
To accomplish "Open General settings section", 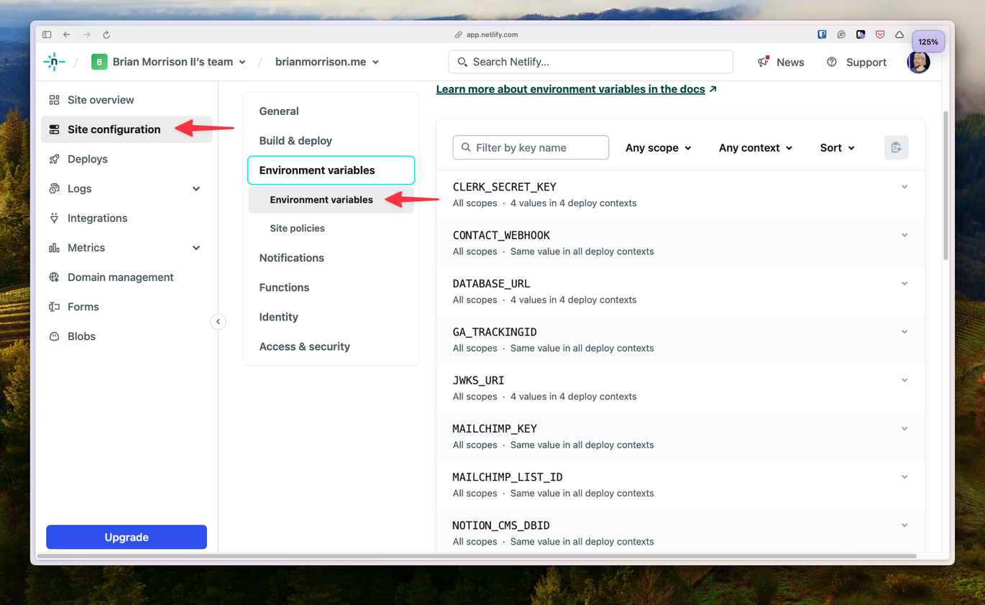I will pyautogui.click(x=279, y=111).
